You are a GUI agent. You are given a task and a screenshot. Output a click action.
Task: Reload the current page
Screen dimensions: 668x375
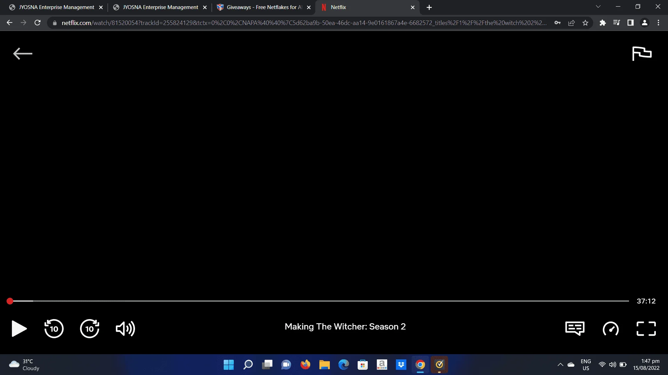click(x=38, y=23)
